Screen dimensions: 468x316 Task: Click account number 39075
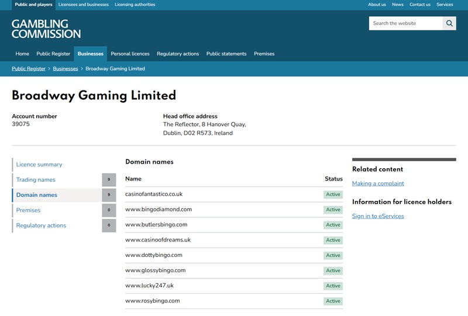click(20, 124)
